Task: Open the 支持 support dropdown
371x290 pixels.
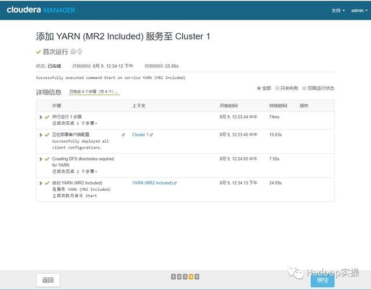Action: (x=338, y=10)
